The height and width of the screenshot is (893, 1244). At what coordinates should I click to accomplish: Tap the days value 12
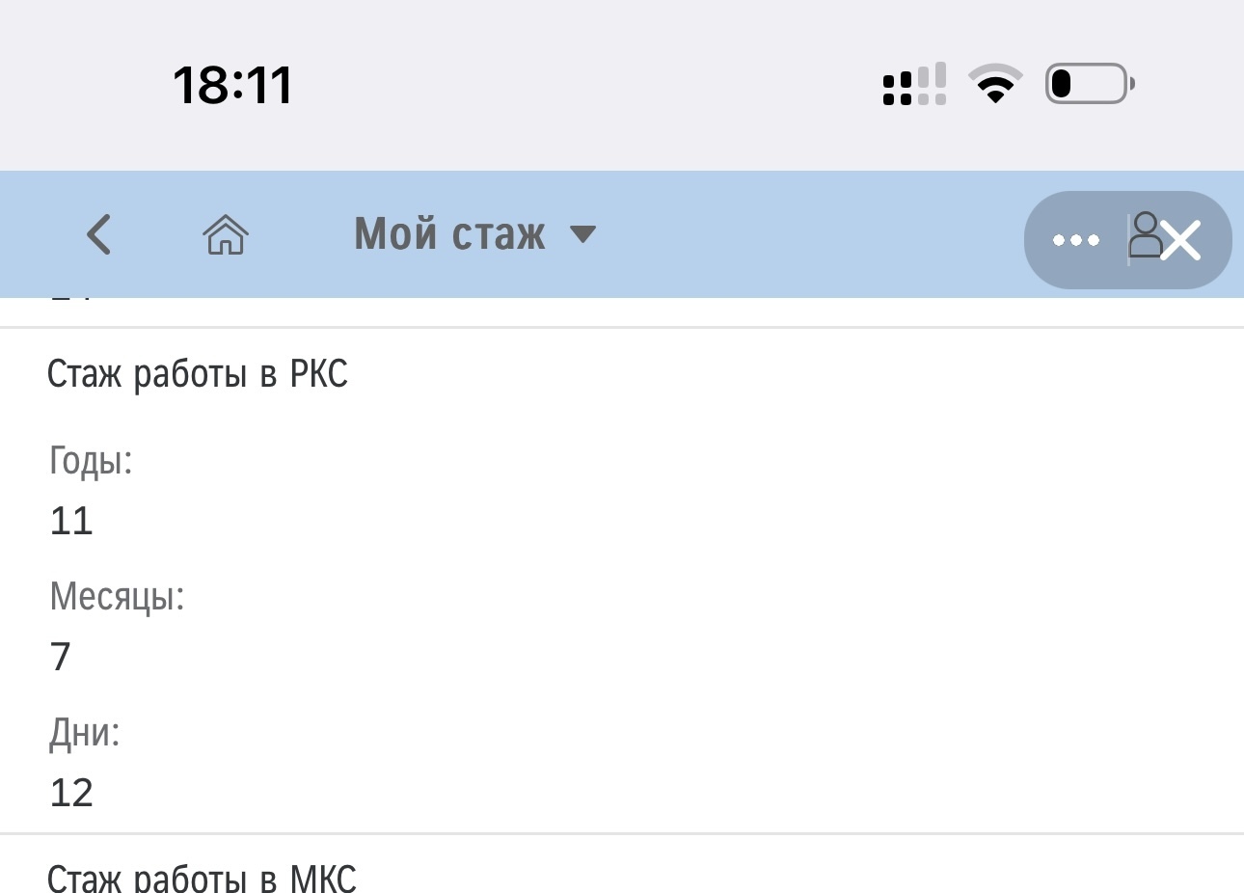pos(71,793)
